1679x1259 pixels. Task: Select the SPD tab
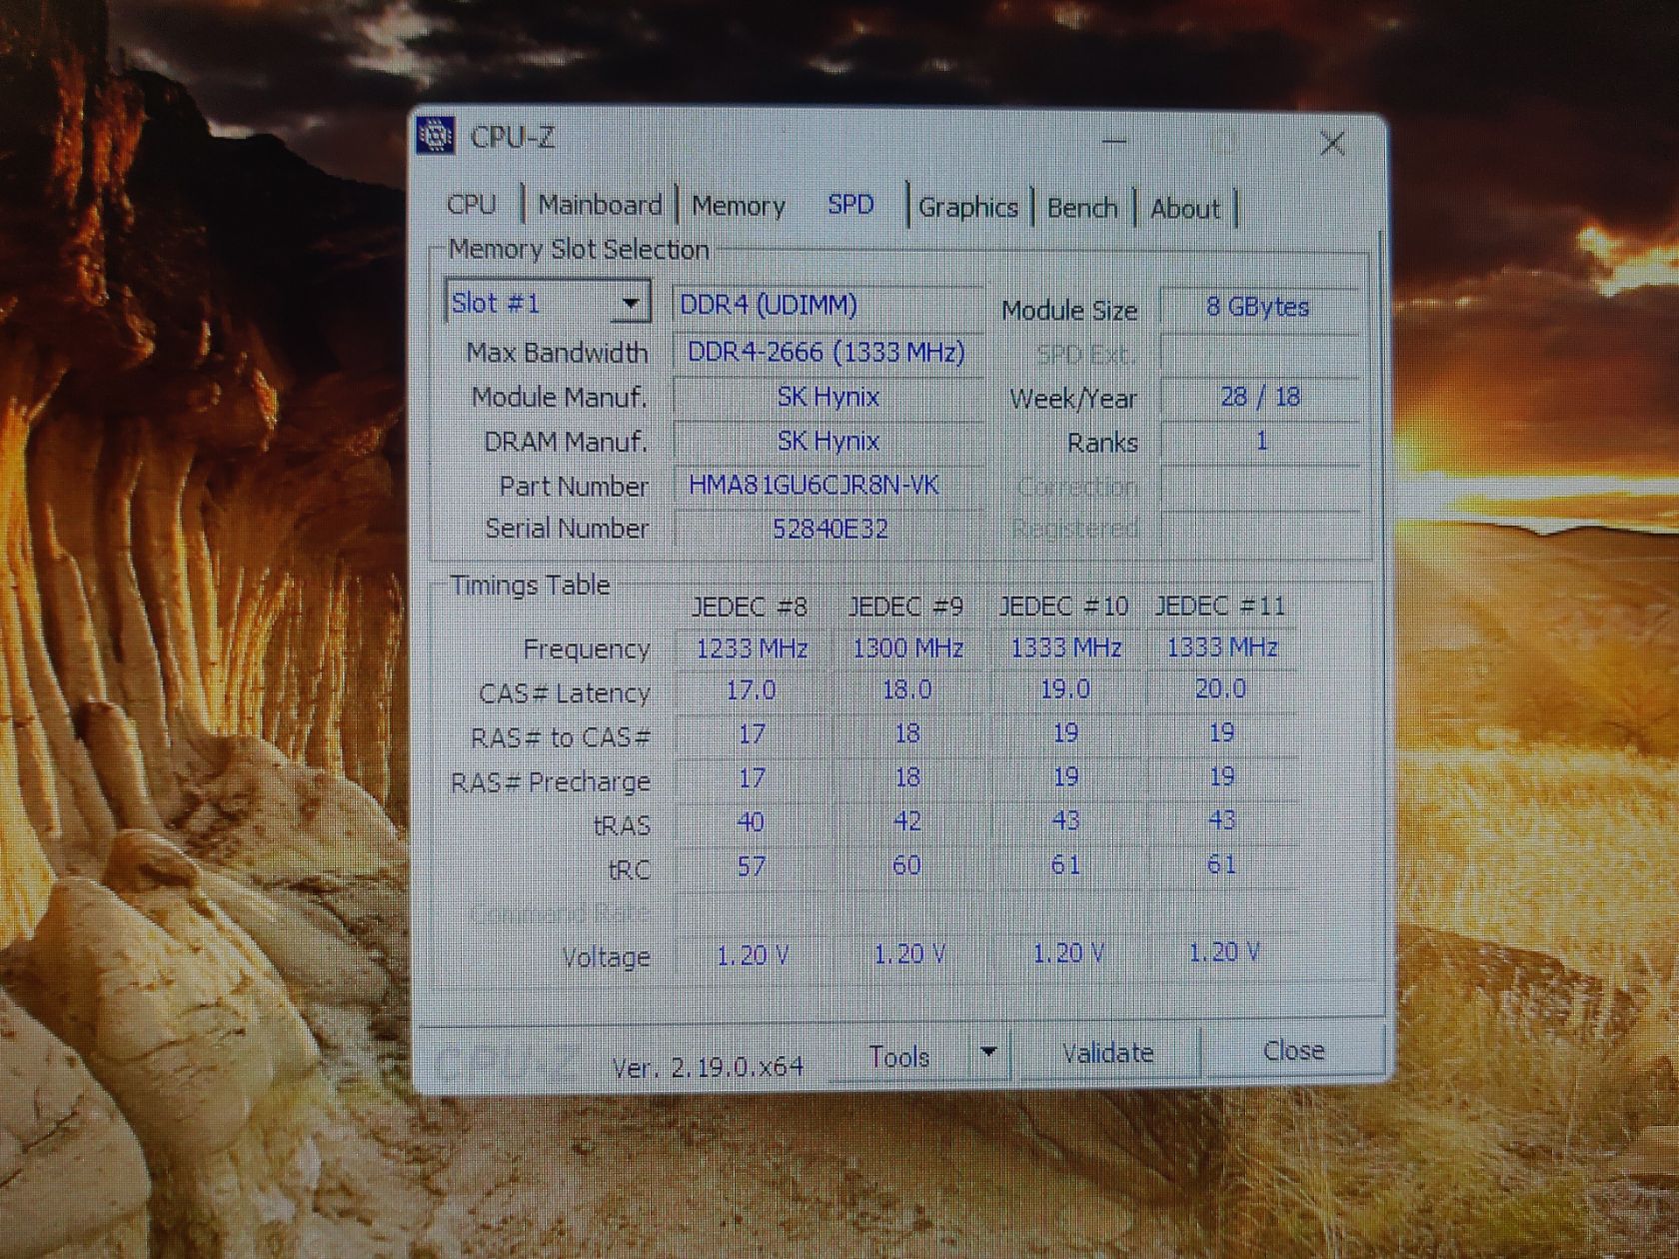(x=850, y=204)
